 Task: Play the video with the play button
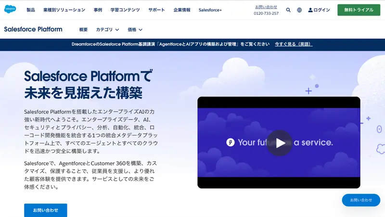coord(279,143)
